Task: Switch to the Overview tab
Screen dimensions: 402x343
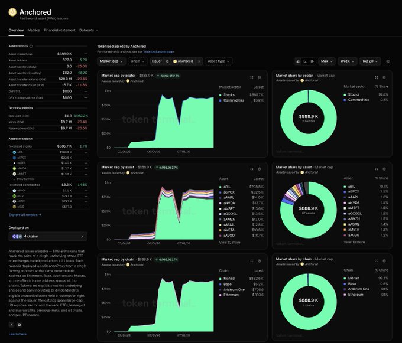Action: click(x=16, y=30)
